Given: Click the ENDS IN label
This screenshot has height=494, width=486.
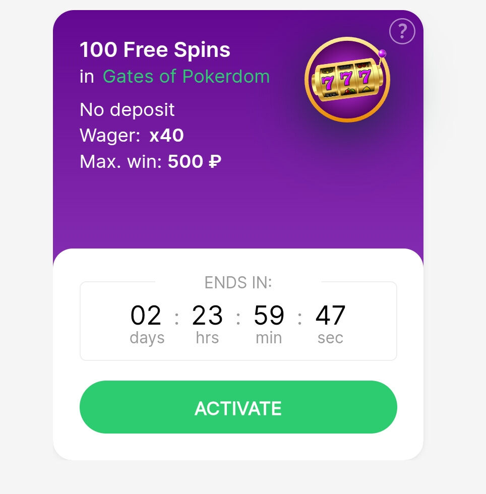Looking at the screenshot, I should pos(238,282).
